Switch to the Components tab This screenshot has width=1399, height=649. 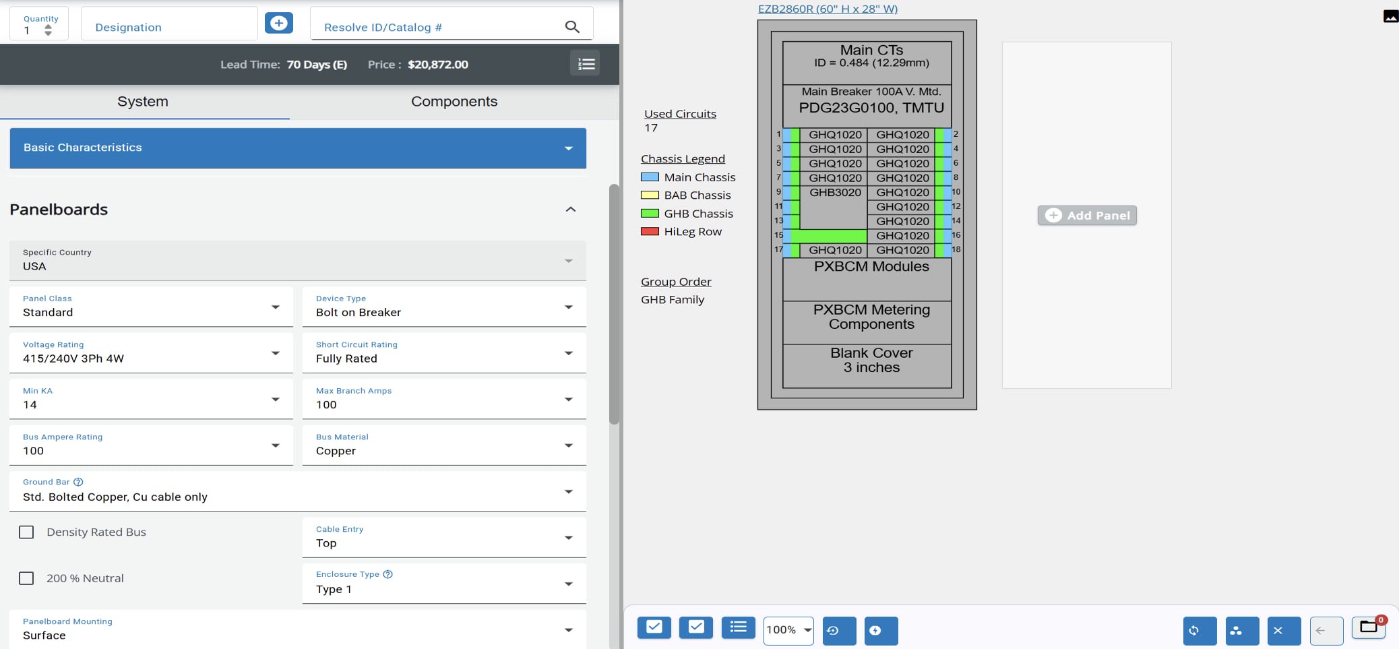click(454, 102)
